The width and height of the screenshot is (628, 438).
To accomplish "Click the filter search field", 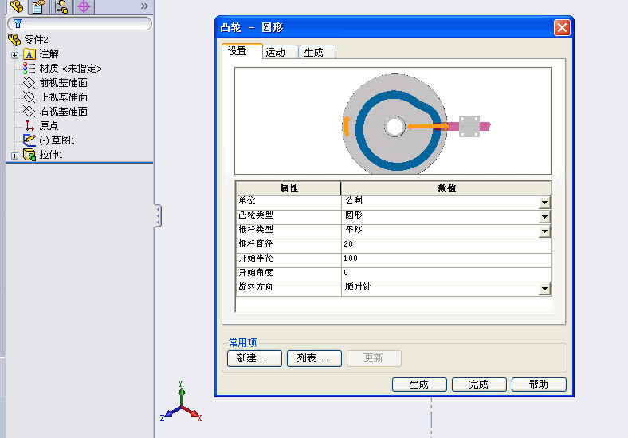I will tap(80, 23).
